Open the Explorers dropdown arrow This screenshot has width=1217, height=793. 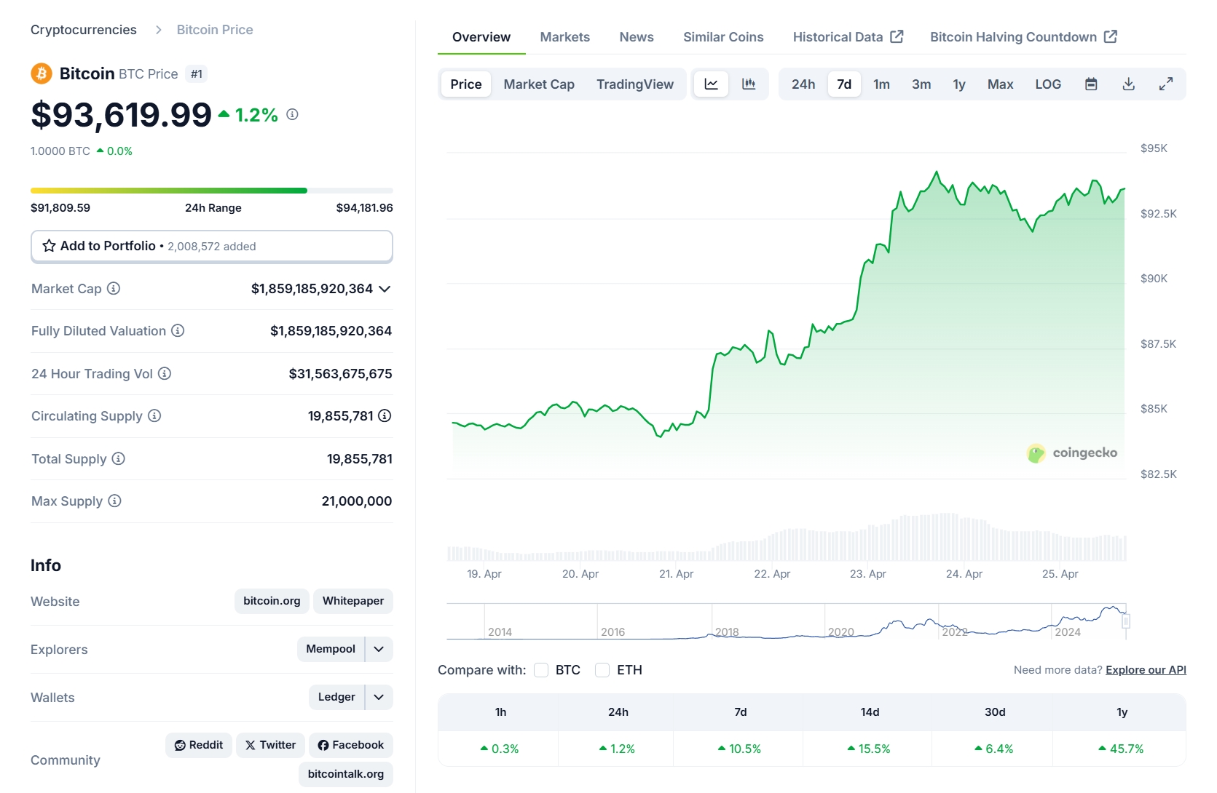pos(379,649)
